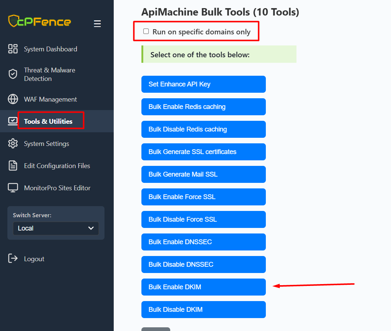Click the Threat & Malware shield icon

pos(13,74)
